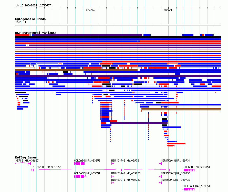Click the full-width brown structural variant bar
Screen dimensions: 228x192
pyautogui.click(x=118, y=51)
